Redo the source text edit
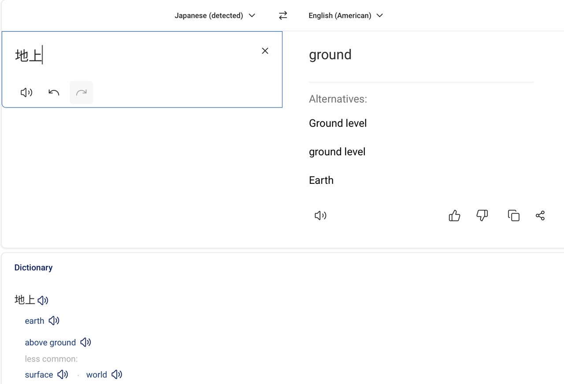Screen dimensions: 564x384 click(82, 93)
